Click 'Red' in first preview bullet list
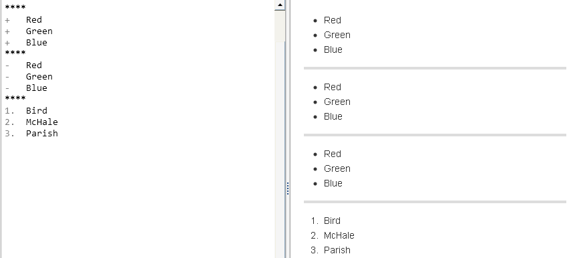Image resolution: width=575 pixels, height=258 pixels. [332, 20]
